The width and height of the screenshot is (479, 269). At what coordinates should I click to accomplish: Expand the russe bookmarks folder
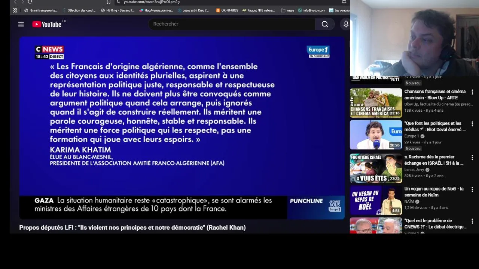[287, 10]
